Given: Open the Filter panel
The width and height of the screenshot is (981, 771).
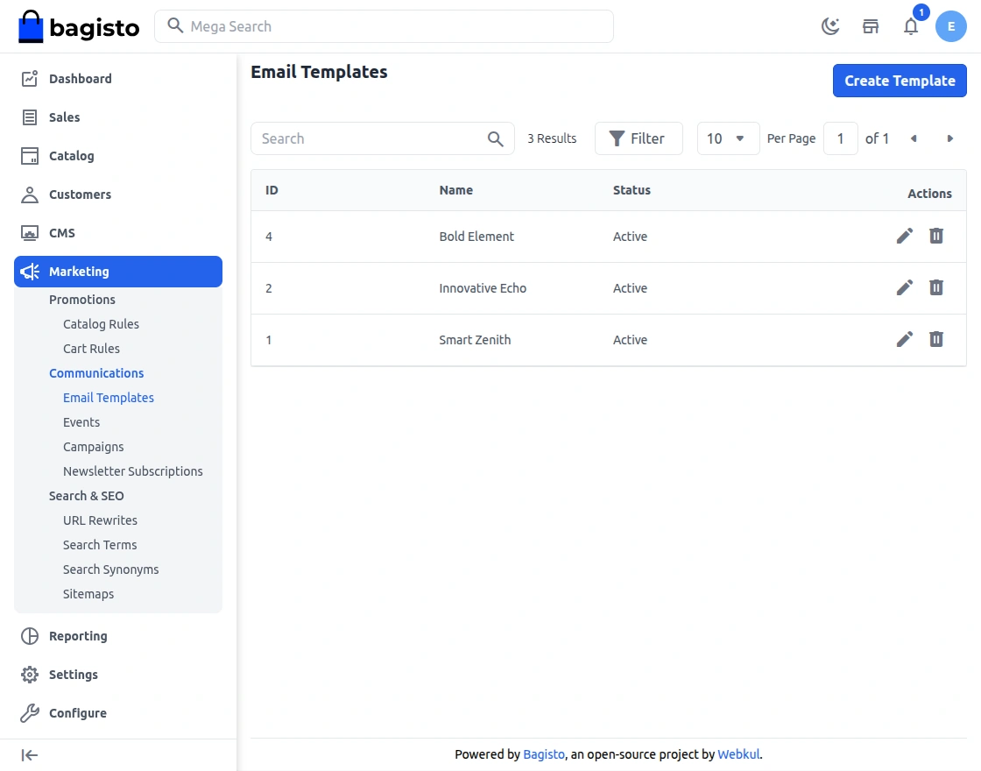Looking at the screenshot, I should pyautogui.click(x=639, y=138).
